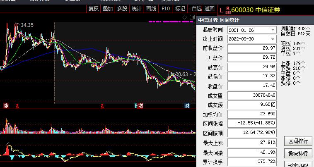Click the 开盘价 value 29.72
Screen dimensions: 314x167
coord(252,57)
